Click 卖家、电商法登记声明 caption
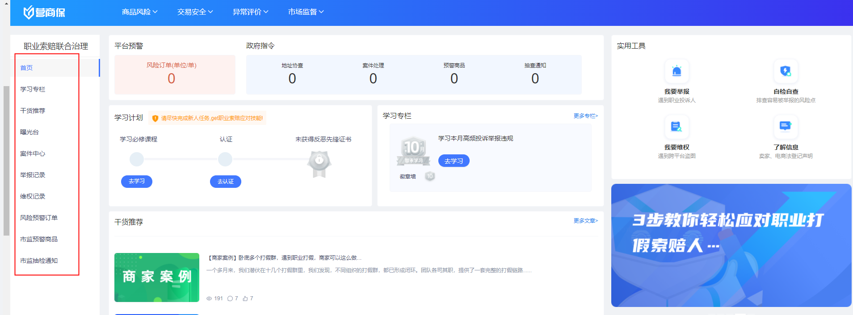This screenshot has width=853, height=315. (786, 156)
